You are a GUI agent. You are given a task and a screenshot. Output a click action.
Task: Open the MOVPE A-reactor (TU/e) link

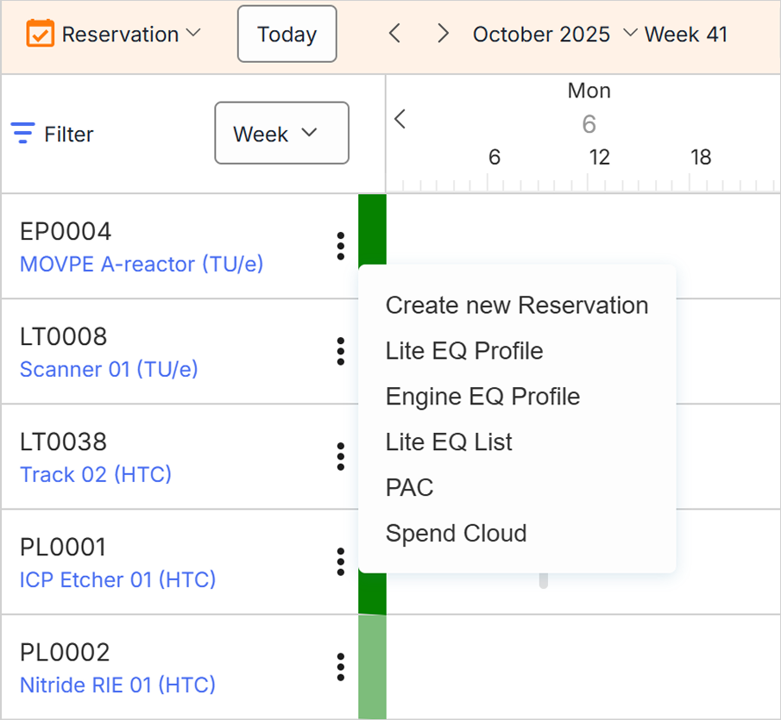[x=141, y=265]
